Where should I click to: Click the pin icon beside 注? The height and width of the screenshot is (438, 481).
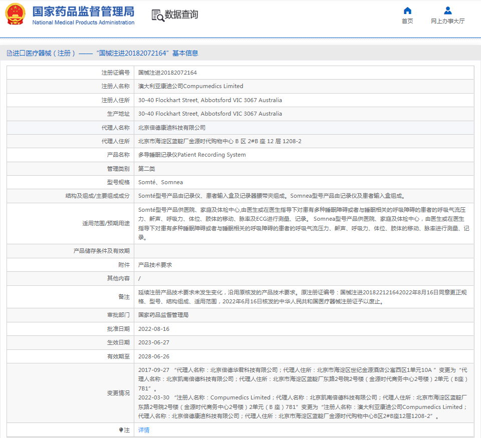(121, 430)
